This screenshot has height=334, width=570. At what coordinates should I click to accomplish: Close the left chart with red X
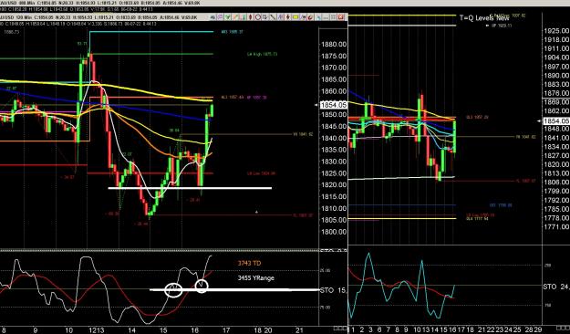(x=340, y=17)
